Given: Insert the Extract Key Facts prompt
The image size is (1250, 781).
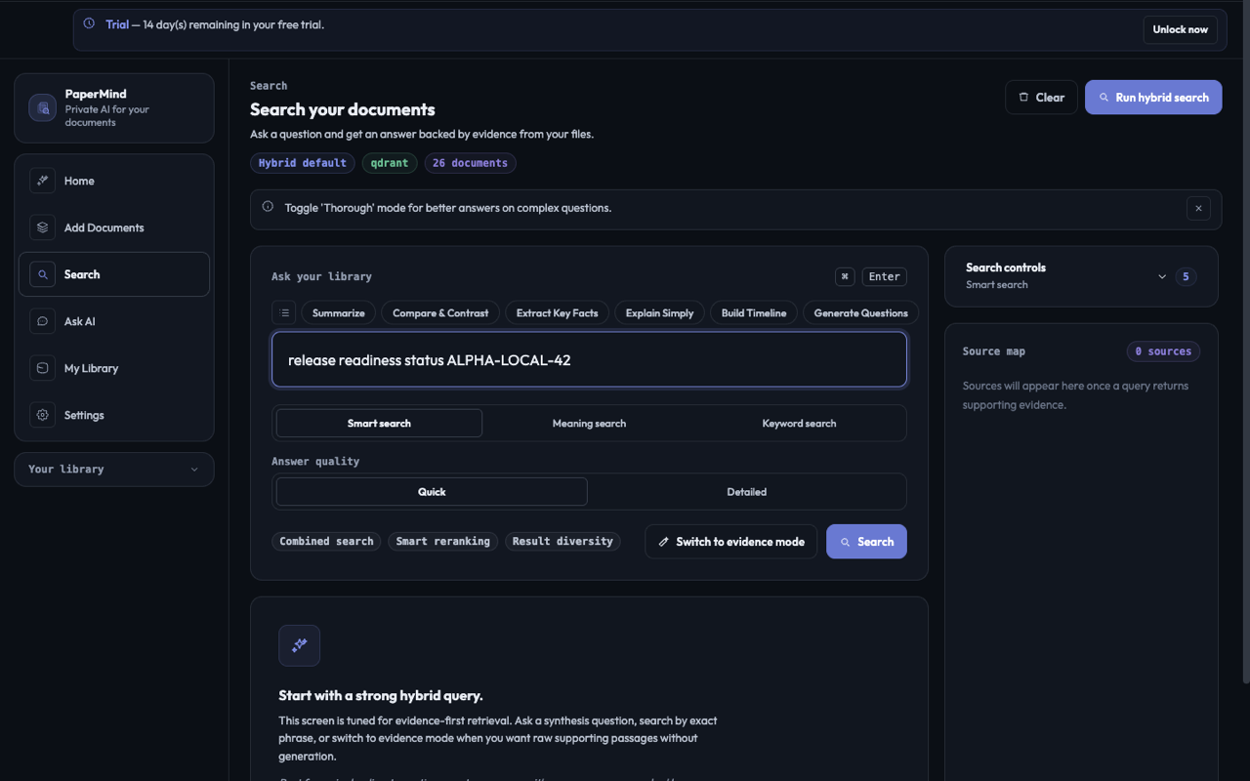Looking at the screenshot, I should [x=557, y=313].
